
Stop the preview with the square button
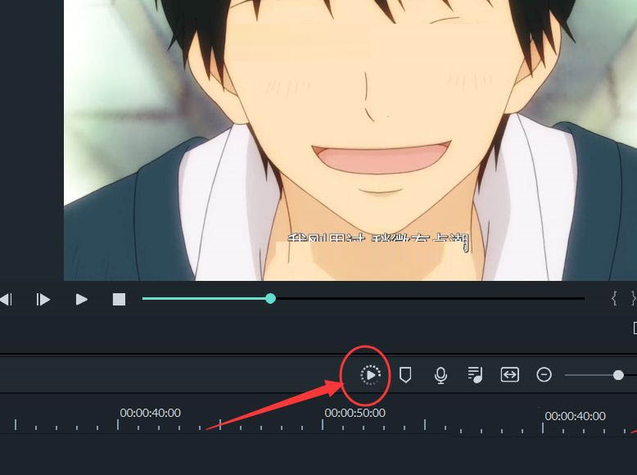click(x=119, y=300)
